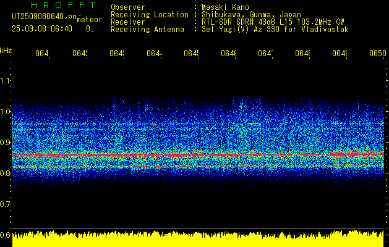Click the date stamp 25.09.08 06:40
The width and height of the screenshot is (389, 247).
(42, 29)
